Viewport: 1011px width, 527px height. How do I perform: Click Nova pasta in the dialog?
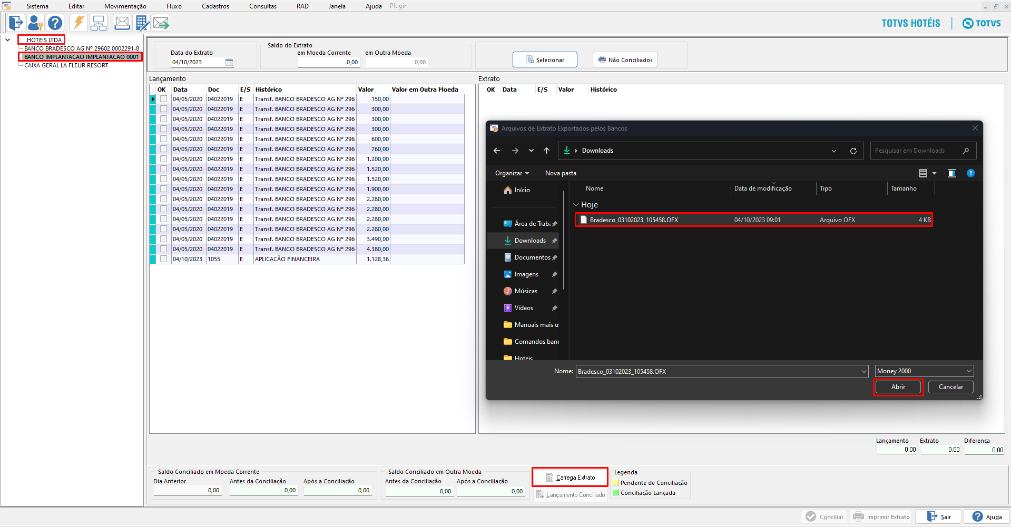[561, 173]
